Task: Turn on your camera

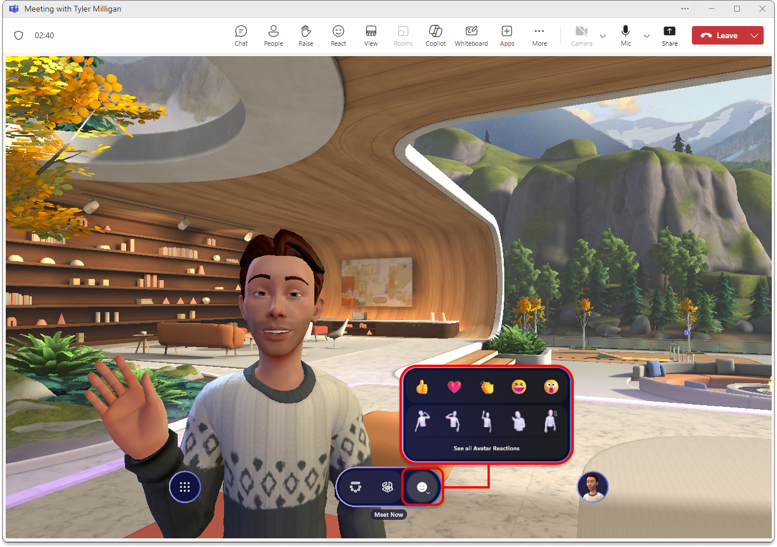Action: pyautogui.click(x=581, y=35)
